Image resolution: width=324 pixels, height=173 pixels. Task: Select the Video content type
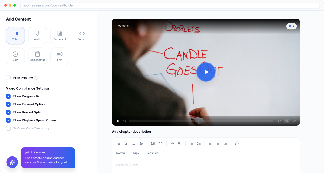15,35
